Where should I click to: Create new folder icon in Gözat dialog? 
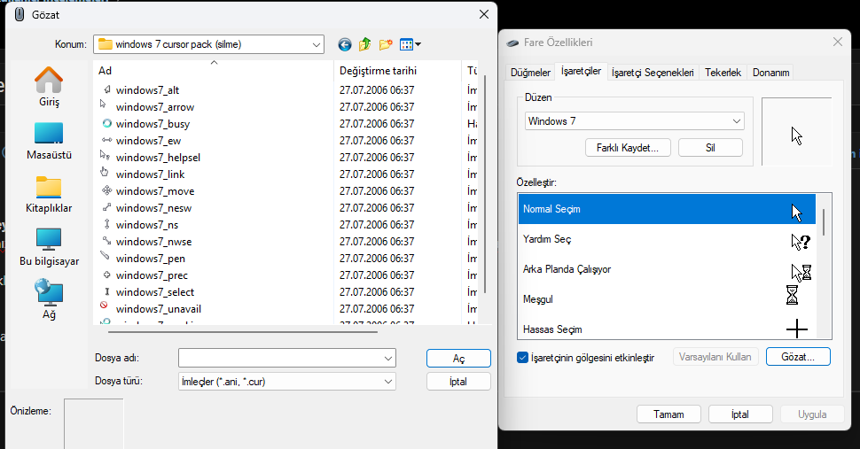pos(386,45)
